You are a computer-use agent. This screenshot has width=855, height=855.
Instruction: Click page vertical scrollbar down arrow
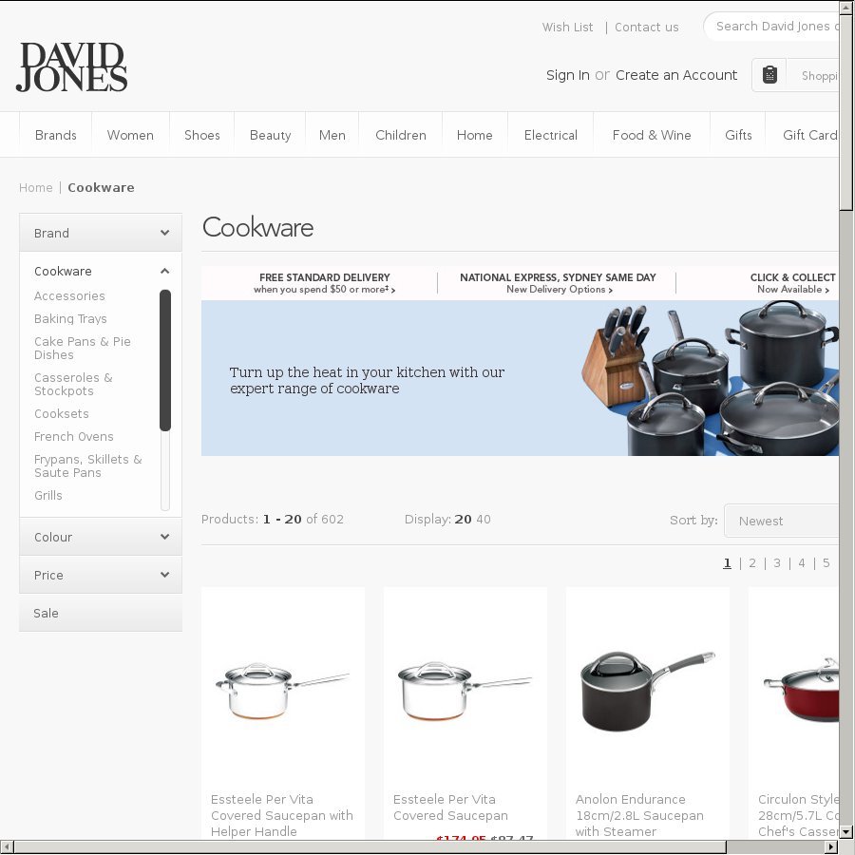pos(845,832)
